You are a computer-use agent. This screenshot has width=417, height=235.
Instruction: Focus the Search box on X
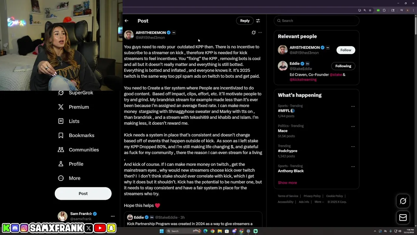click(x=316, y=21)
